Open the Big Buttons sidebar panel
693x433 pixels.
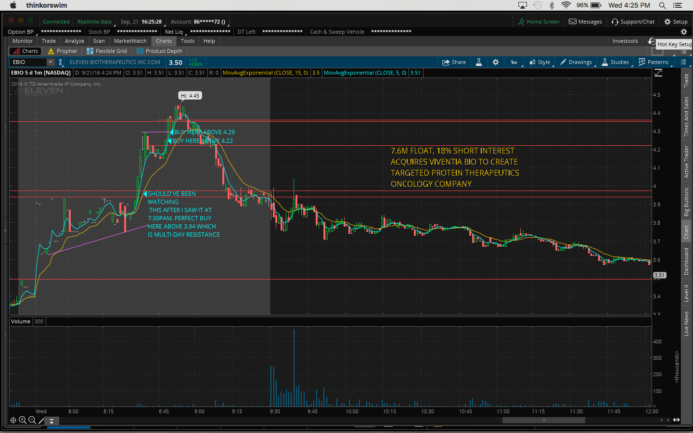[686, 202]
